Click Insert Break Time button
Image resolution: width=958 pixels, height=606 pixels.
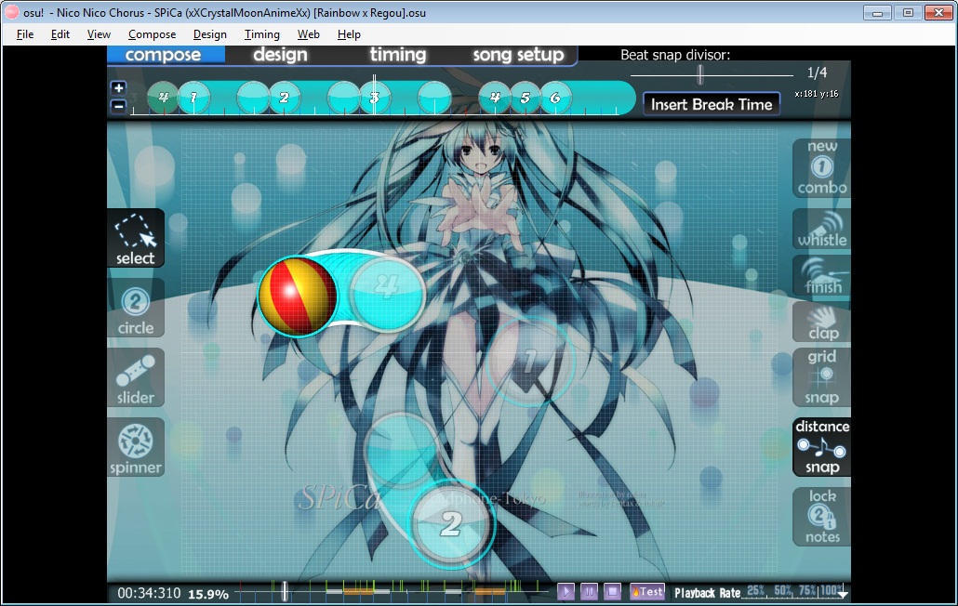pyautogui.click(x=712, y=104)
